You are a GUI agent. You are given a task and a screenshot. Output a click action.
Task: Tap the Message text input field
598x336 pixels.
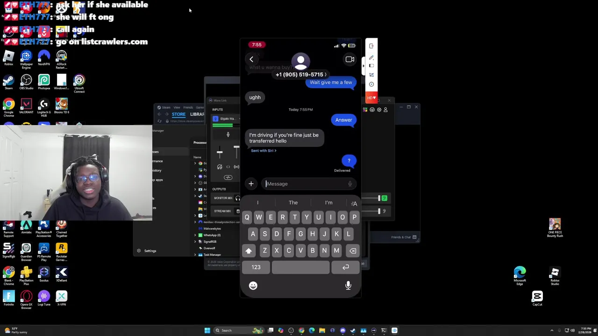308,184
